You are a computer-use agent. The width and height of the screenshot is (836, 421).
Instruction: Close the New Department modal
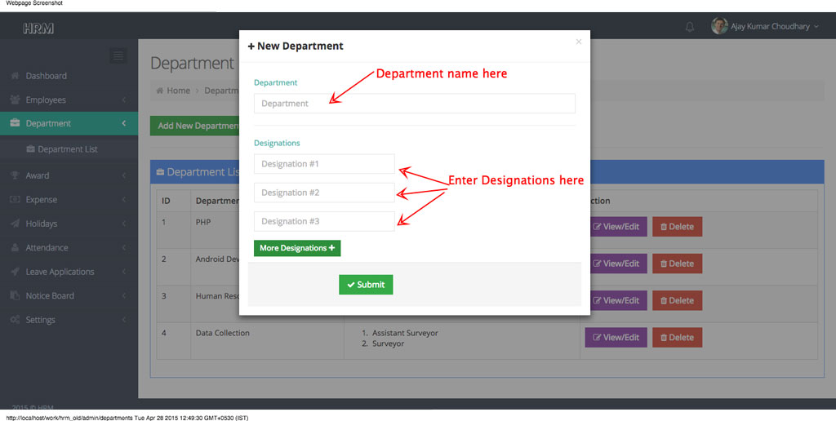click(579, 42)
